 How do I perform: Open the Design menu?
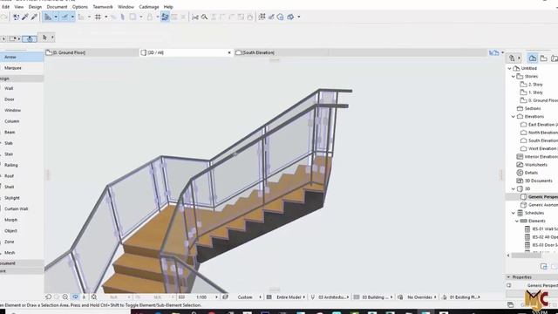(x=35, y=7)
